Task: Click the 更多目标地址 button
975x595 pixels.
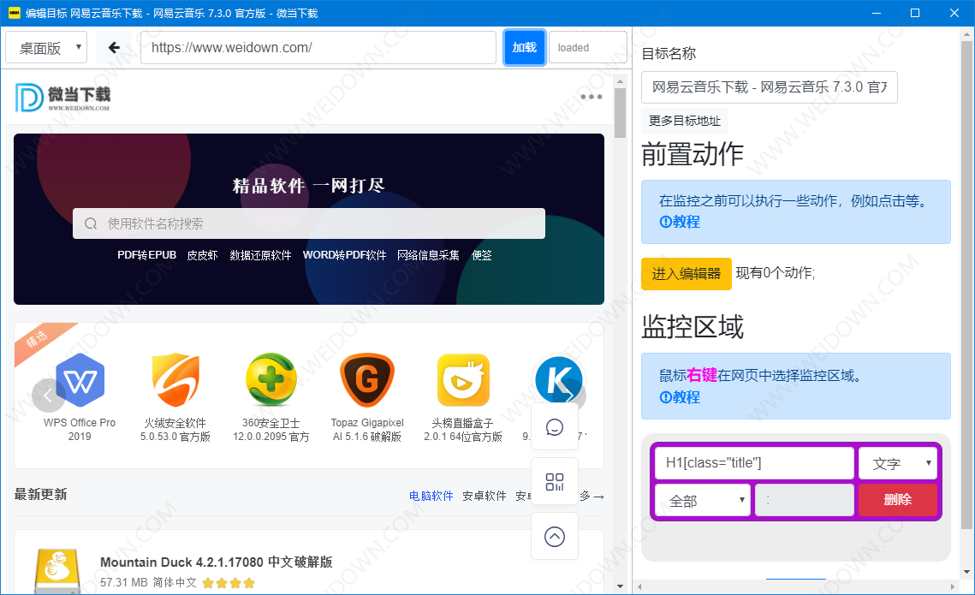Action: click(685, 121)
